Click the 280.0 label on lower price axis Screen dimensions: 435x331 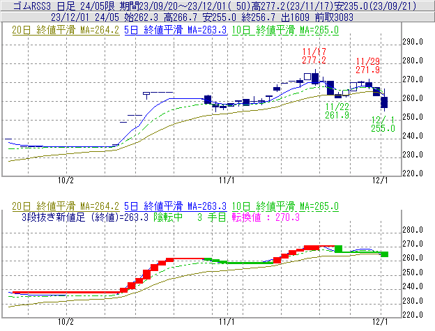point(413,230)
